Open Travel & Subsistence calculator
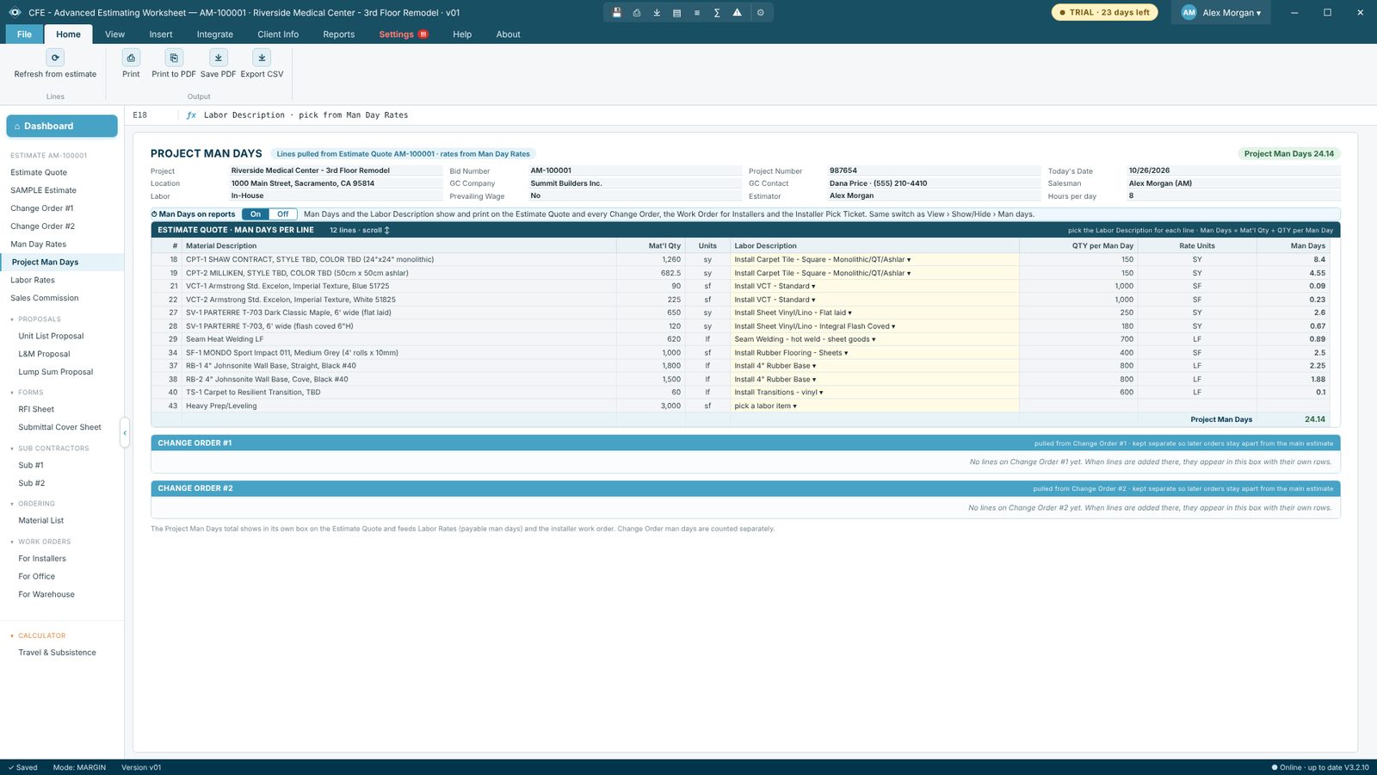The image size is (1377, 775). pos(62,653)
